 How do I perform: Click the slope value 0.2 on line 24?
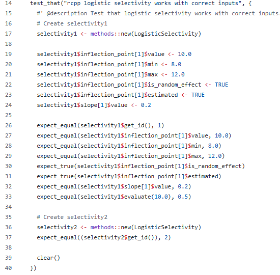pos(146,105)
